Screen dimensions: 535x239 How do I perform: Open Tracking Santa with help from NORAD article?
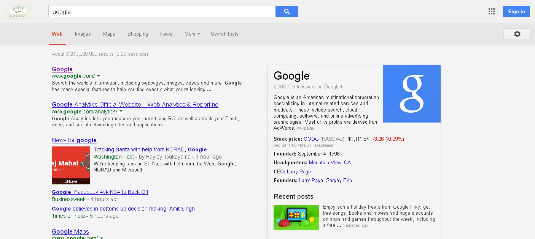coord(150,149)
